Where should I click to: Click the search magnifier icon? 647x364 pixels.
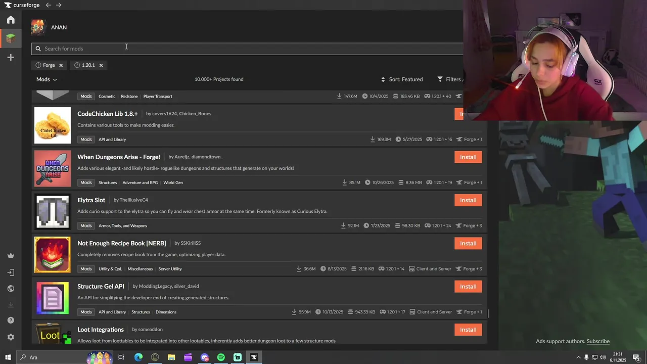(38, 49)
